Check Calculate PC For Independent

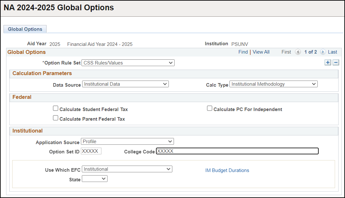(210, 108)
